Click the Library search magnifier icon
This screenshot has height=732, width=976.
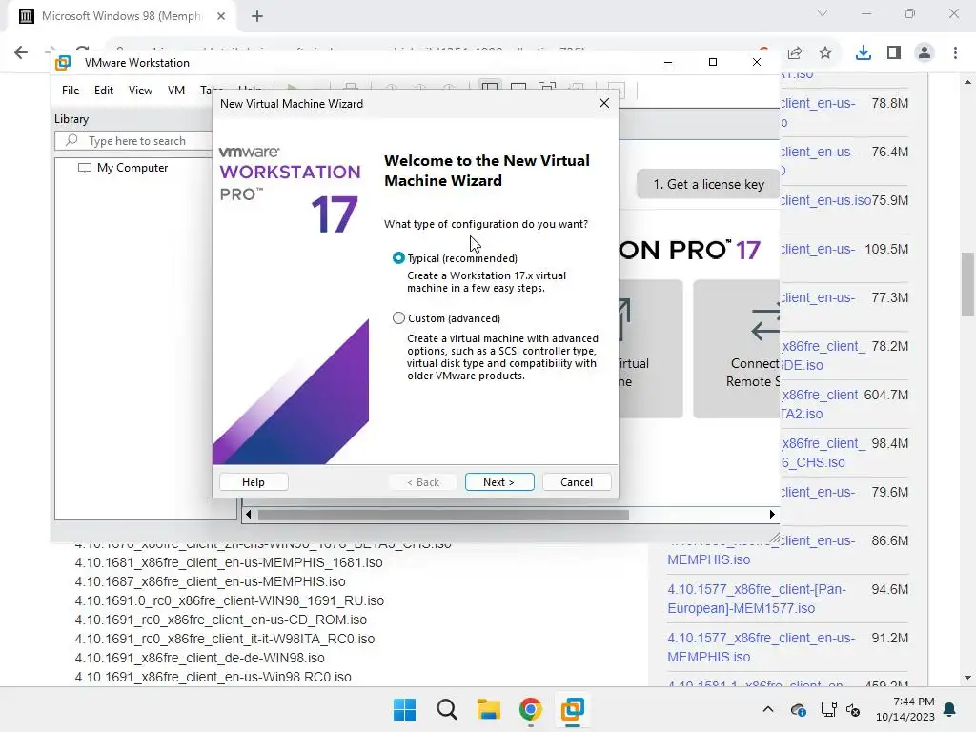(x=71, y=140)
